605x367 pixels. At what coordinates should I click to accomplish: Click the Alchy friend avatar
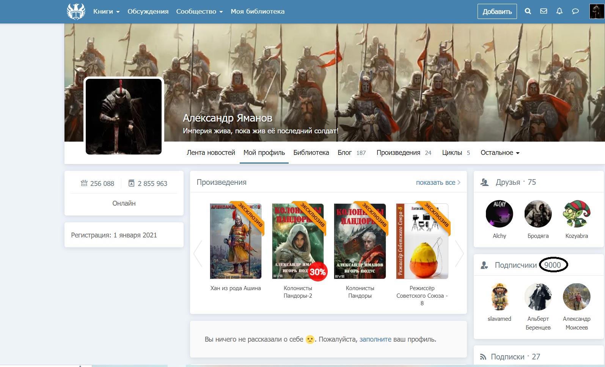(499, 214)
